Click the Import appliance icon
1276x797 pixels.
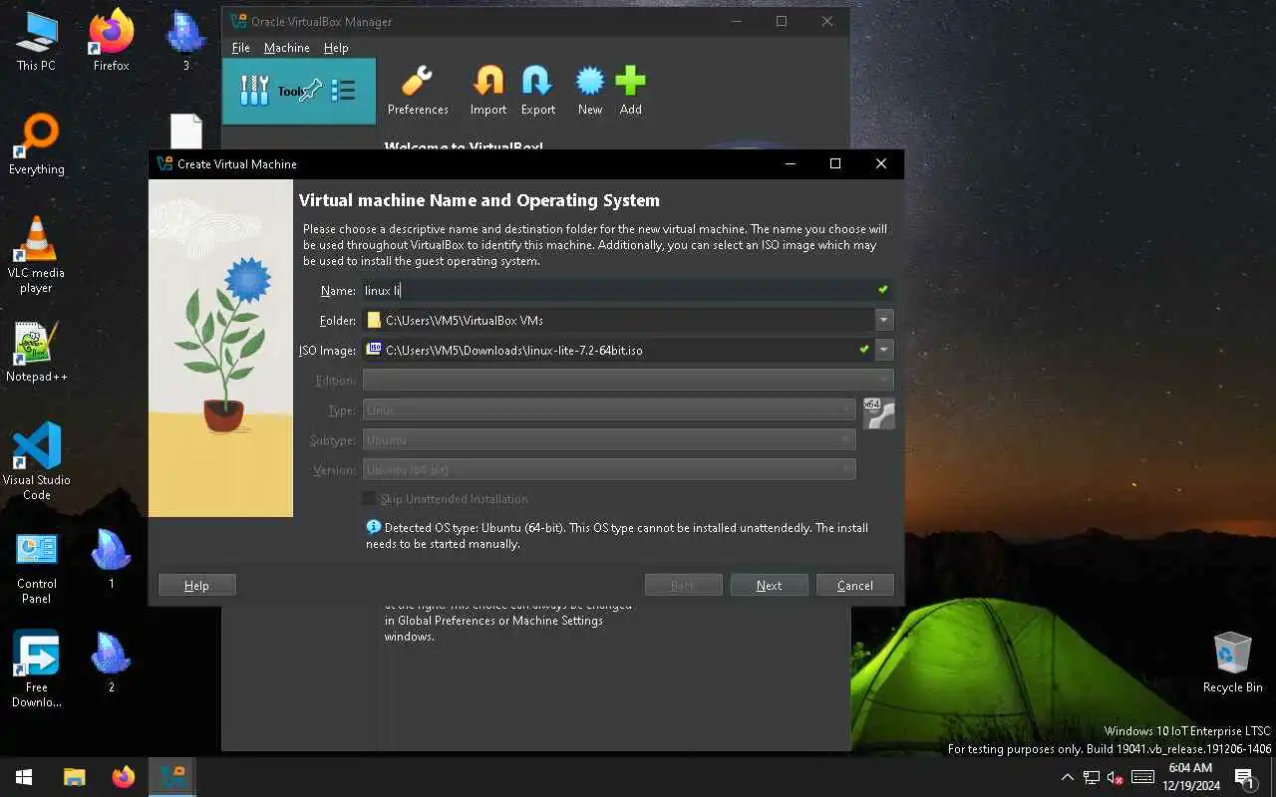pyautogui.click(x=488, y=91)
